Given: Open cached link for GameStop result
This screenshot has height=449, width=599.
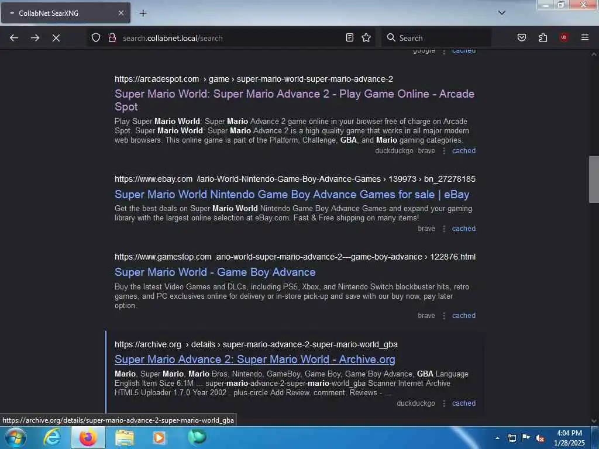Looking at the screenshot, I should (x=464, y=316).
